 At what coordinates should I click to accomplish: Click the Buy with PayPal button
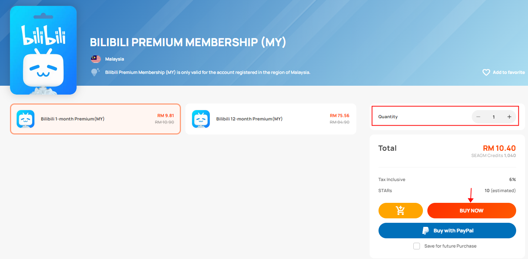(447, 231)
